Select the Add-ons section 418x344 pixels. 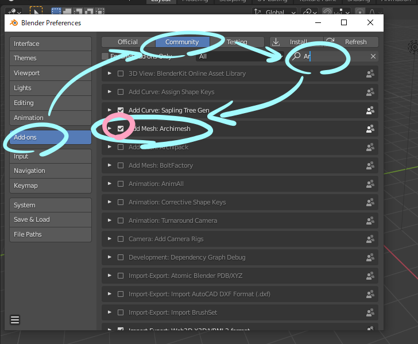[51, 137]
